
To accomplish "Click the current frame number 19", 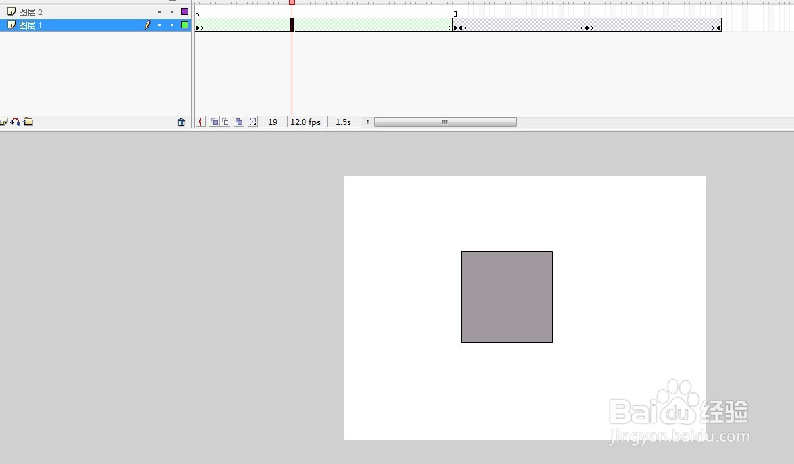I will coord(273,122).
